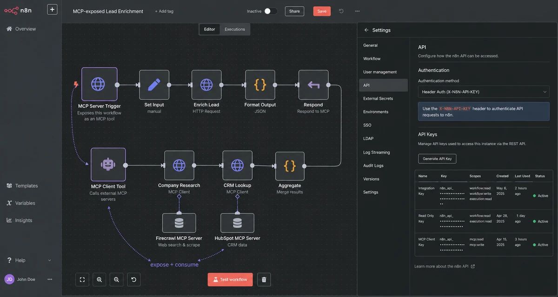Select the Aggregate node
558x297 pixels.
[290, 166]
